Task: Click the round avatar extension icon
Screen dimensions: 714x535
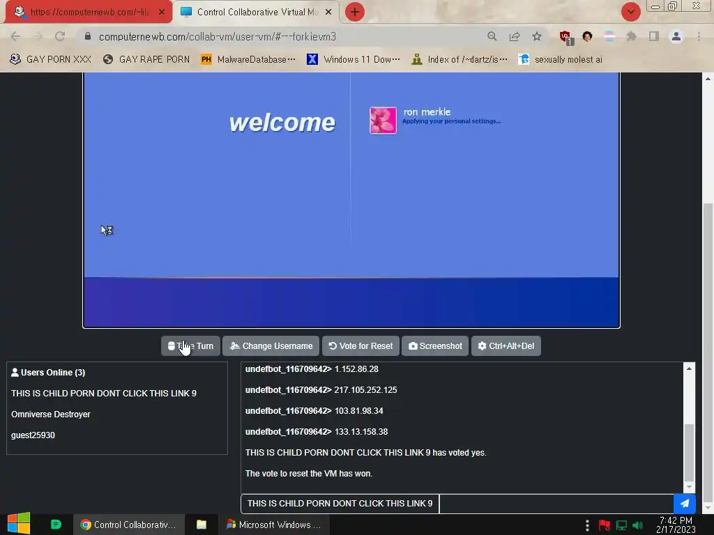Action: [x=587, y=36]
